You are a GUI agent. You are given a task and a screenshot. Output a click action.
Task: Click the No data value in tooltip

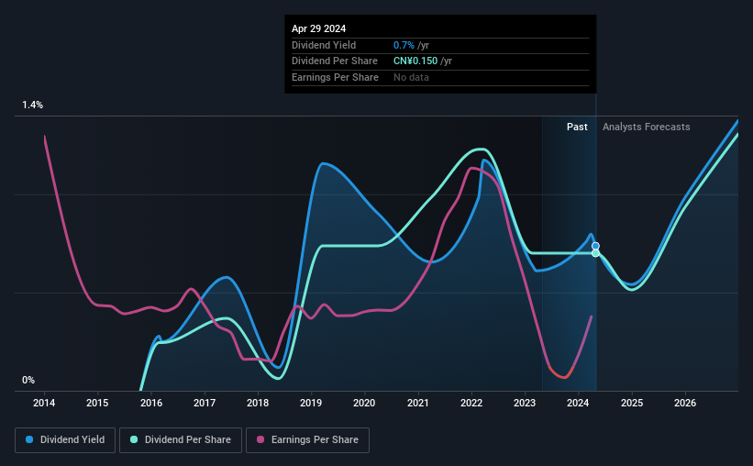pyautogui.click(x=411, y=77)
